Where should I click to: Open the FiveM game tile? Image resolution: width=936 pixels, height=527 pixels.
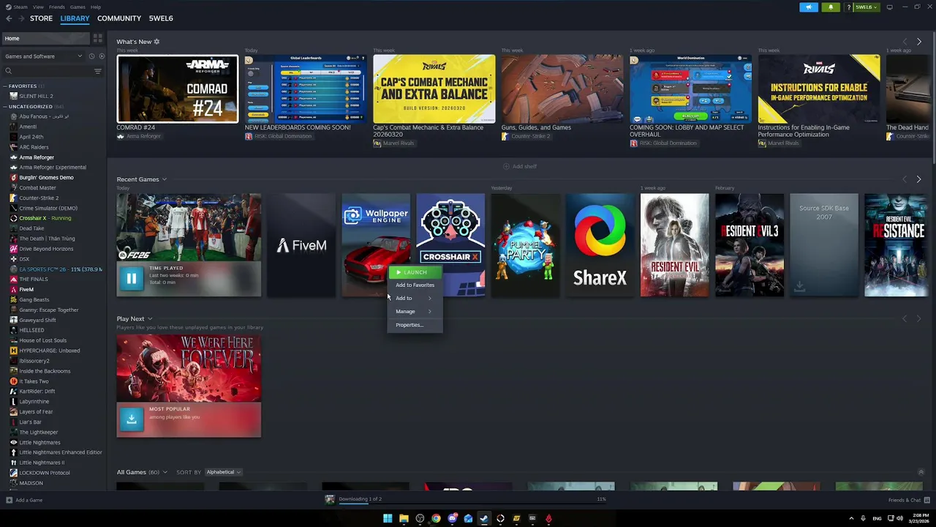301,245
